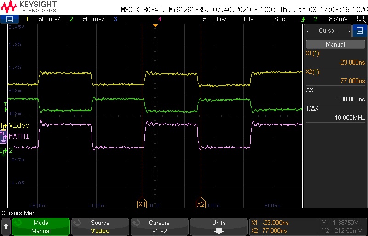Toggle channel 3 indicator
The height and width of the screenshot is (236, 368).
[x=115, y=19]
